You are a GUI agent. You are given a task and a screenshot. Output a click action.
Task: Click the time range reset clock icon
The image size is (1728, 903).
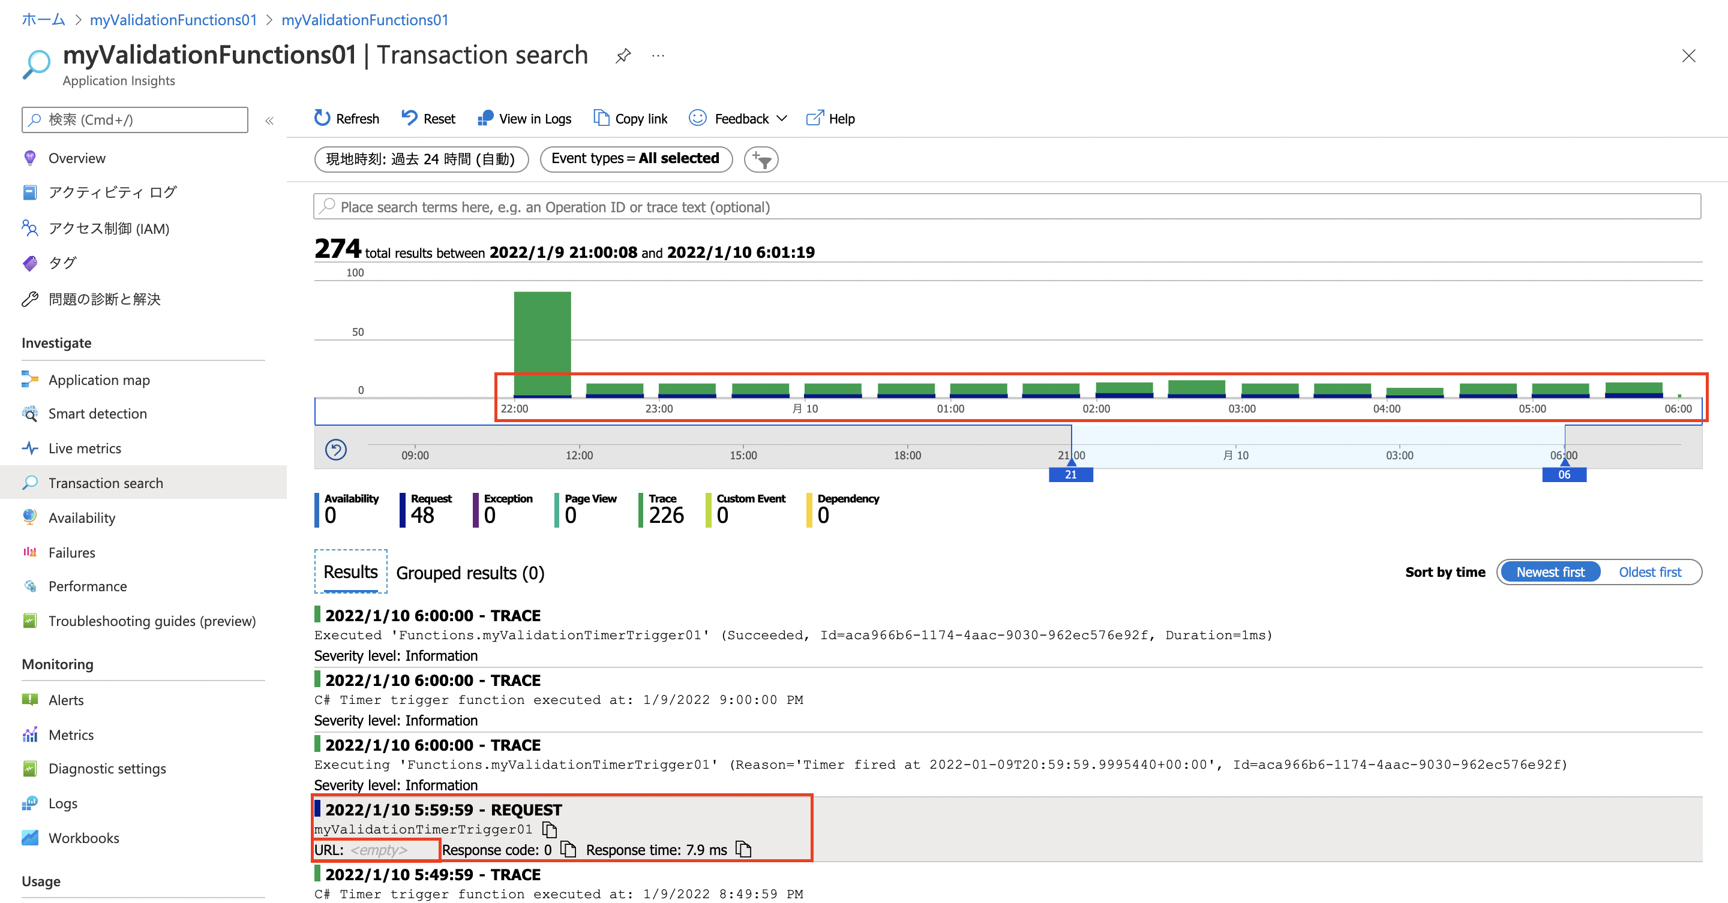click(335, 449)
